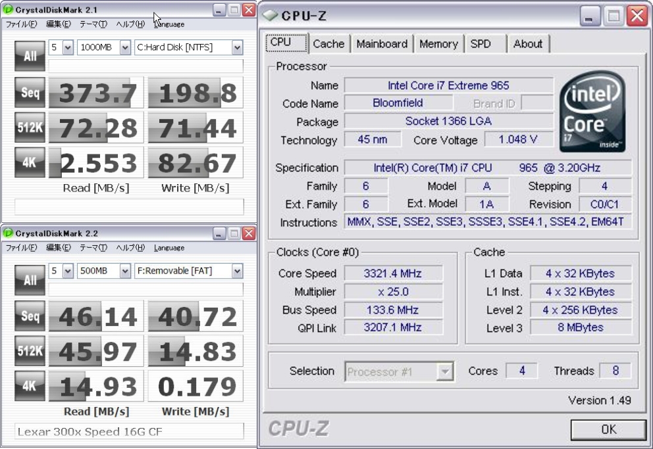
Task: Open 500MB test size dropdown
Action: [x=125, y=271]
